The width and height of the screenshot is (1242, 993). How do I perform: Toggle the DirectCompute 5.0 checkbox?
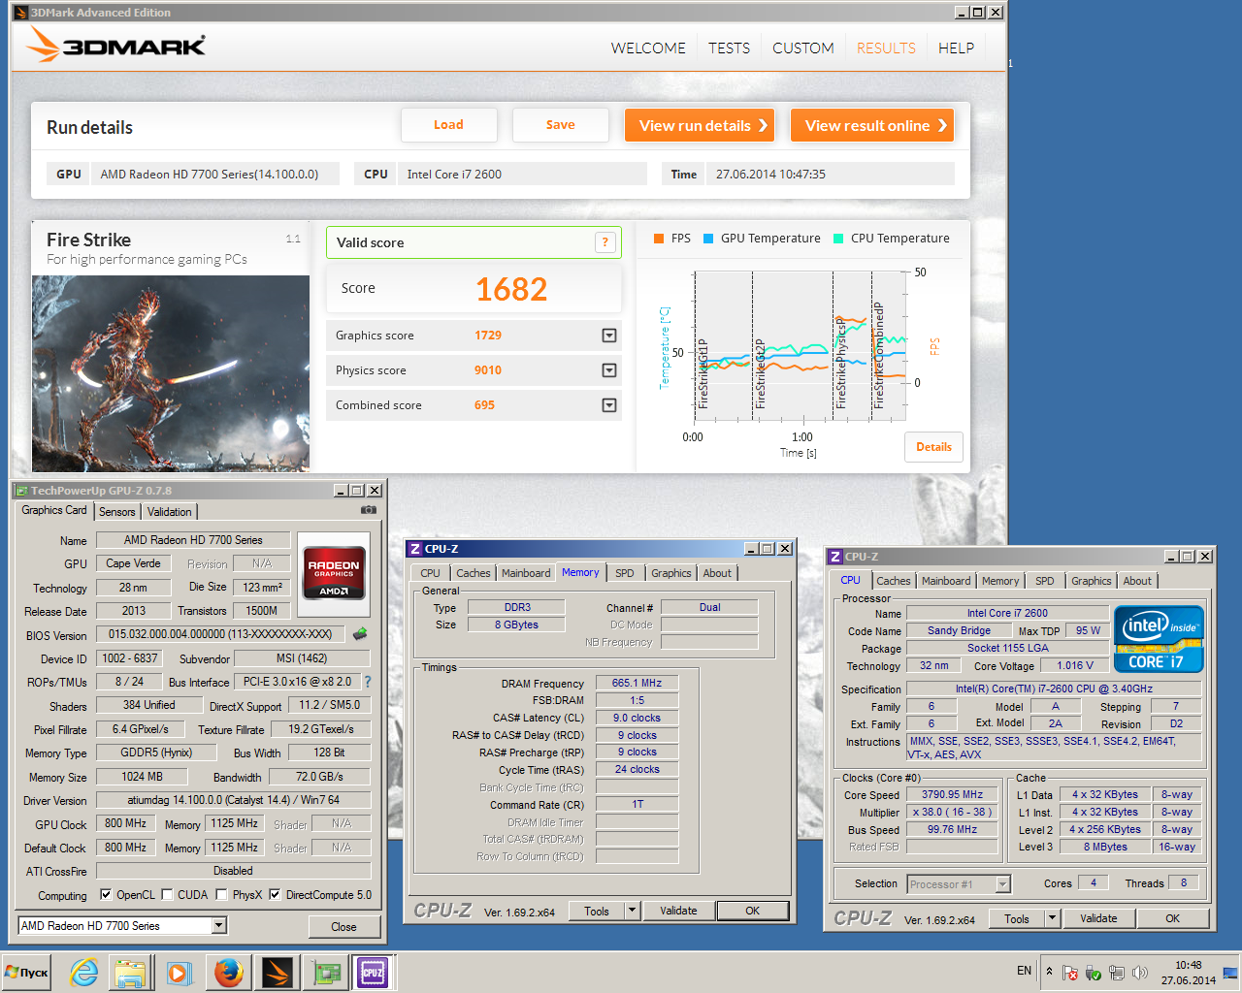(276, 894)
